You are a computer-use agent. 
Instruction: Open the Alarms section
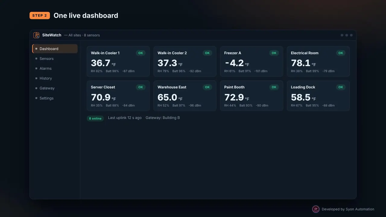click(x=55, y=68)
